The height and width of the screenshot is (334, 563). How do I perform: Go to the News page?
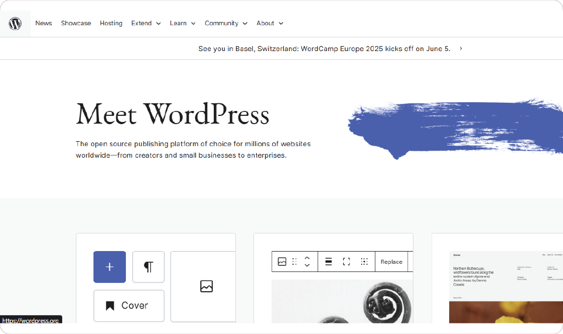pyautogui.click(x=43, y=23)
